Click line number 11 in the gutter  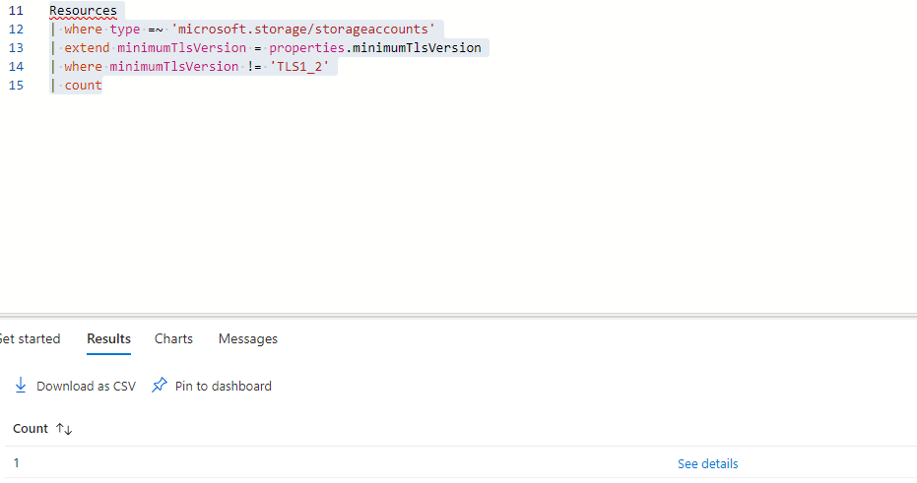(16, 11)
